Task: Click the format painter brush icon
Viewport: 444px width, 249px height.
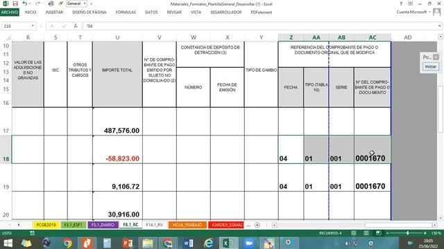Action: (60, 3)
